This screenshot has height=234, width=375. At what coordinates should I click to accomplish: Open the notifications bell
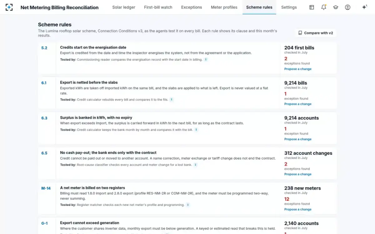(x=324, y=7)
